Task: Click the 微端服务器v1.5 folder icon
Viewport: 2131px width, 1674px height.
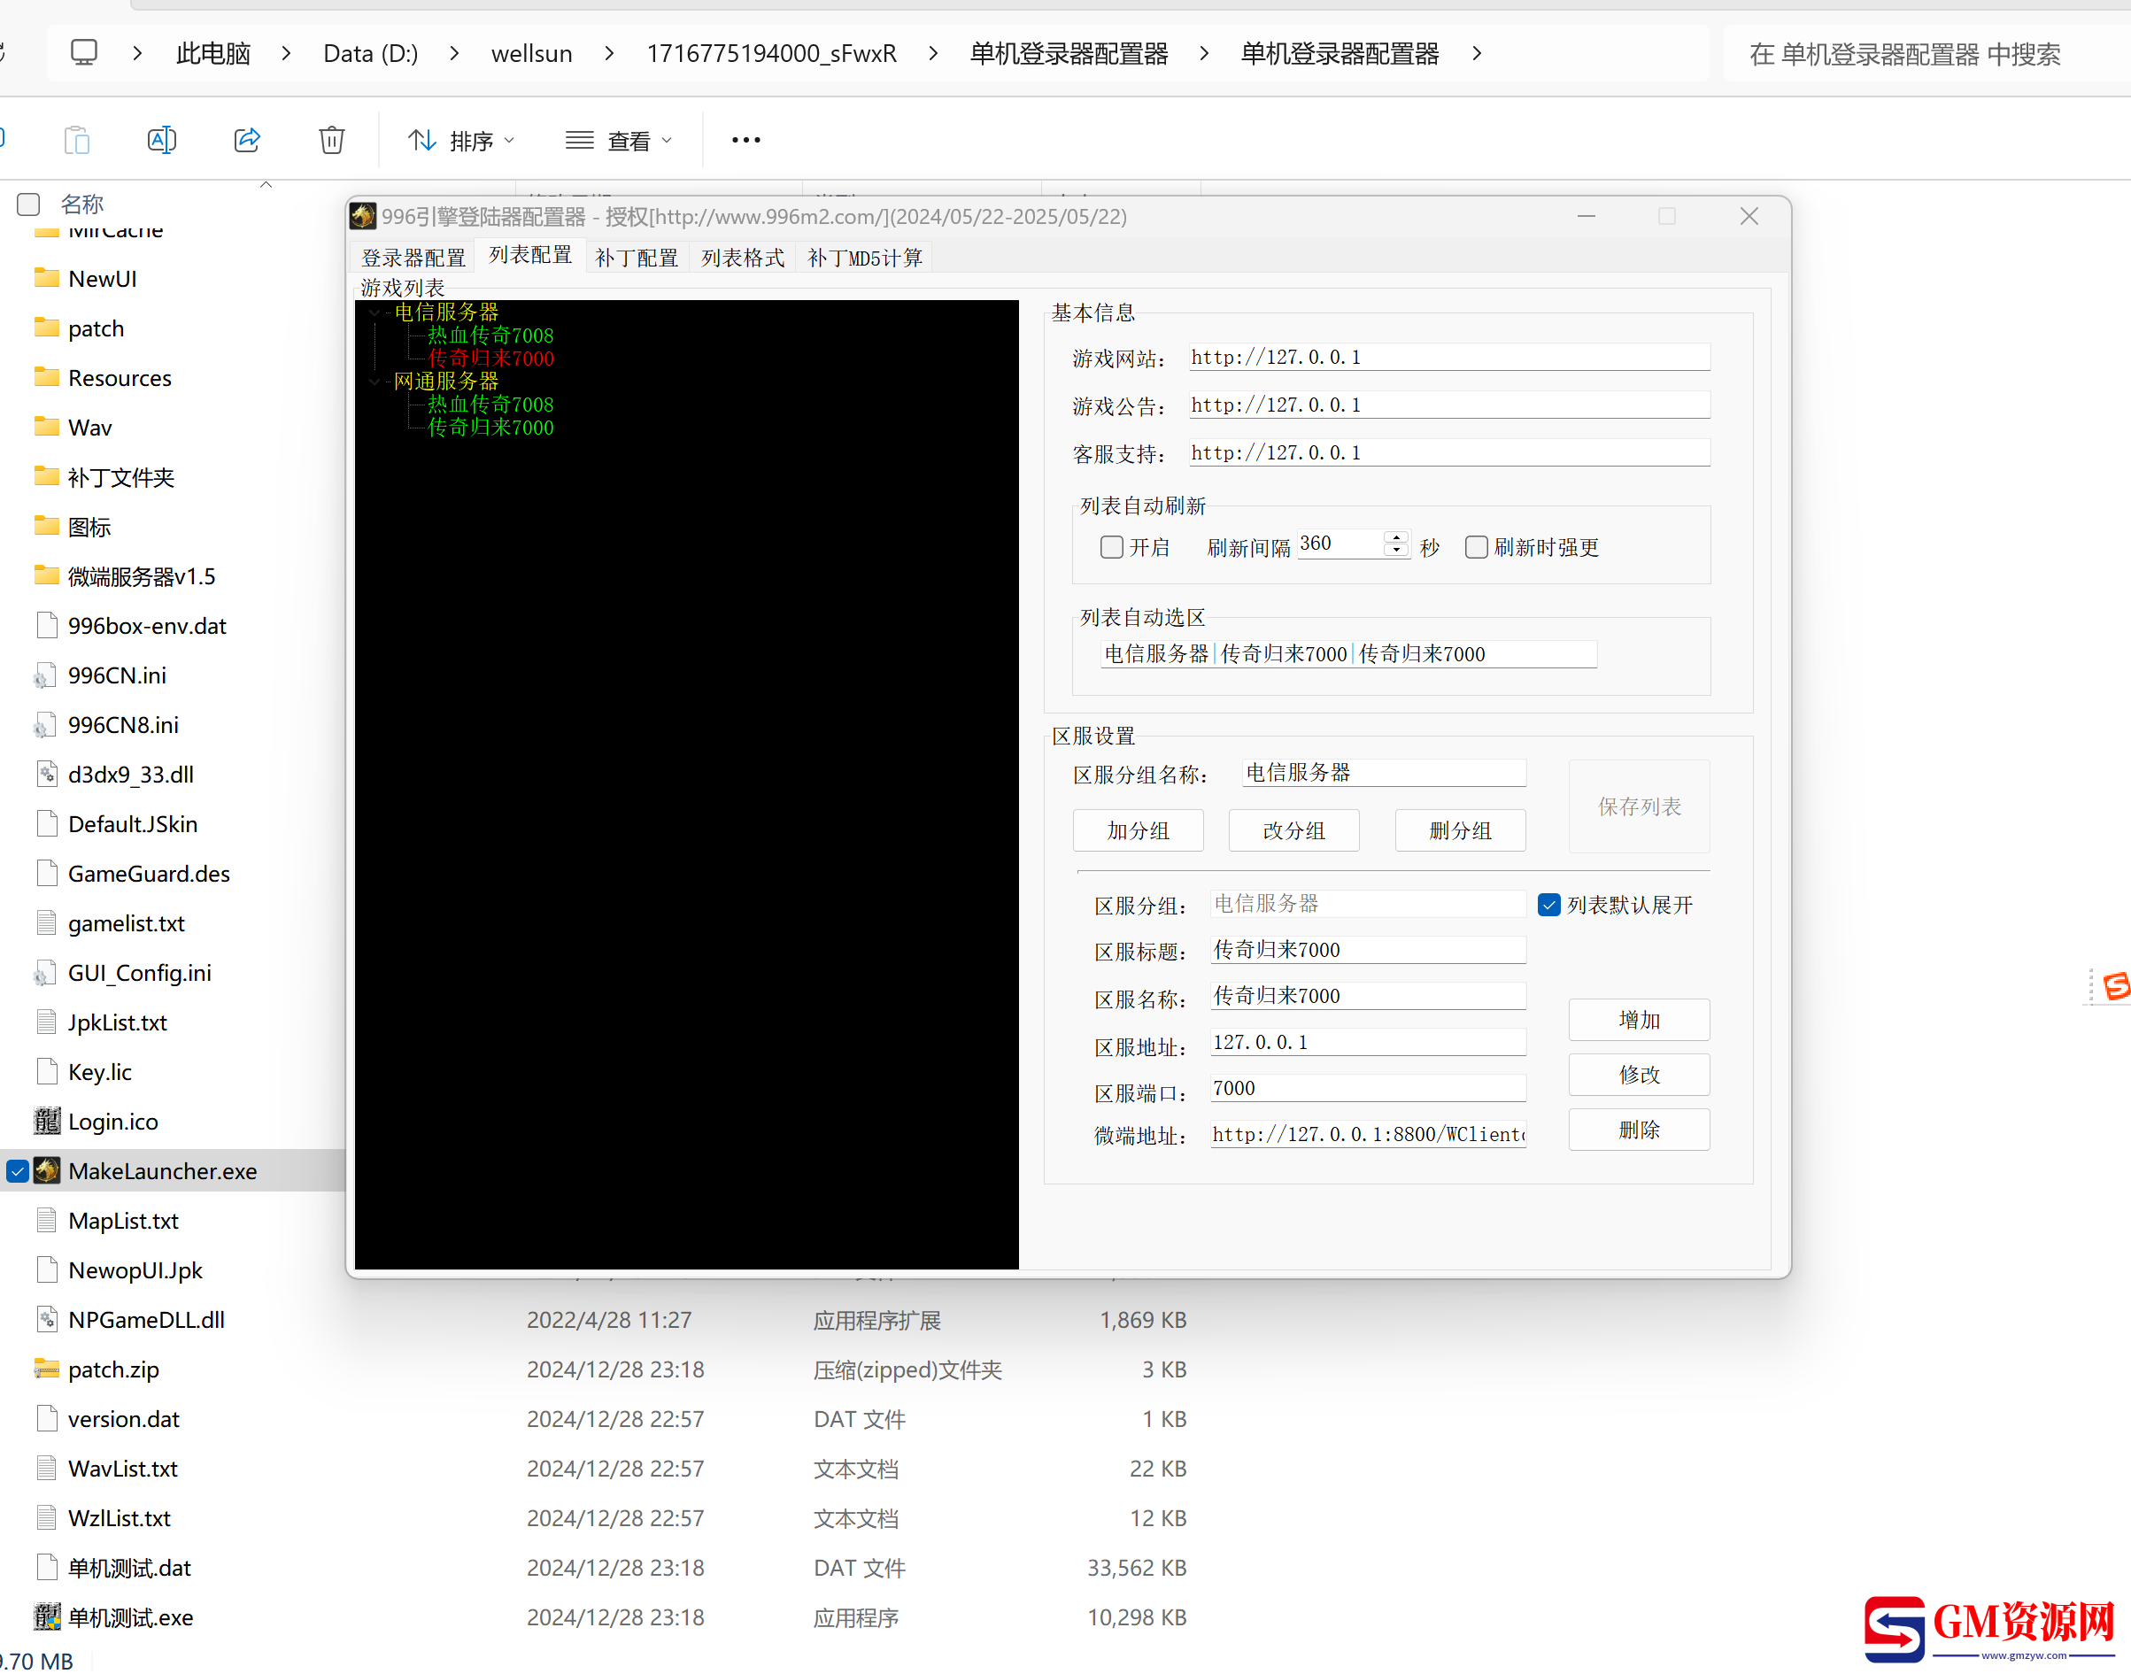Action: pyautogui.click(x=46, y=575)
